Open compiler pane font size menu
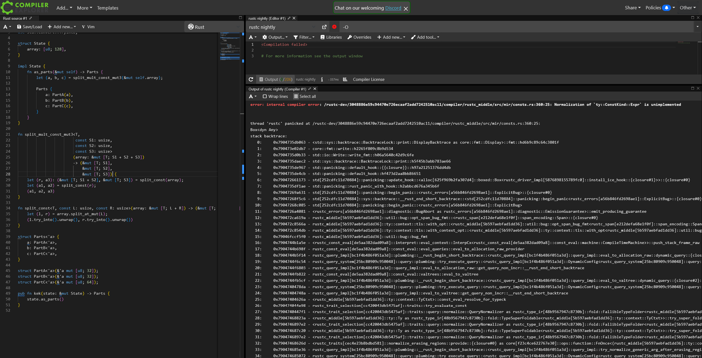The width and height of the screenshot is (702, 358). click(x=253, y=37)
